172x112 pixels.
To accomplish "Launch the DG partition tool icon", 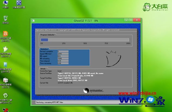I will coord(5,37).
